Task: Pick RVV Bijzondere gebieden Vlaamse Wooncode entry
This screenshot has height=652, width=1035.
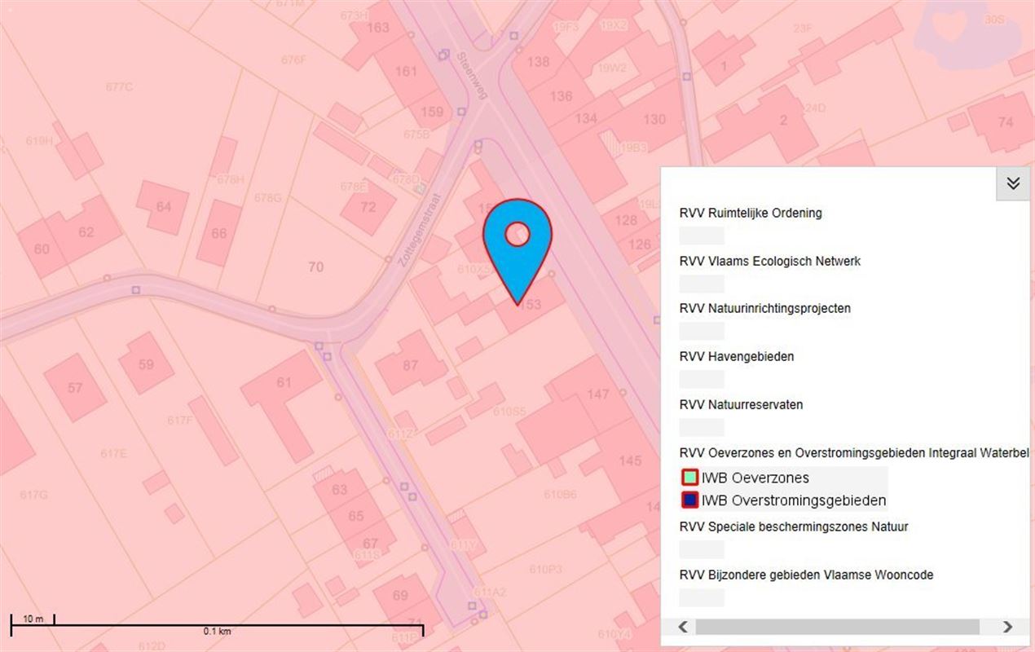Action: [x=806, y=575]
